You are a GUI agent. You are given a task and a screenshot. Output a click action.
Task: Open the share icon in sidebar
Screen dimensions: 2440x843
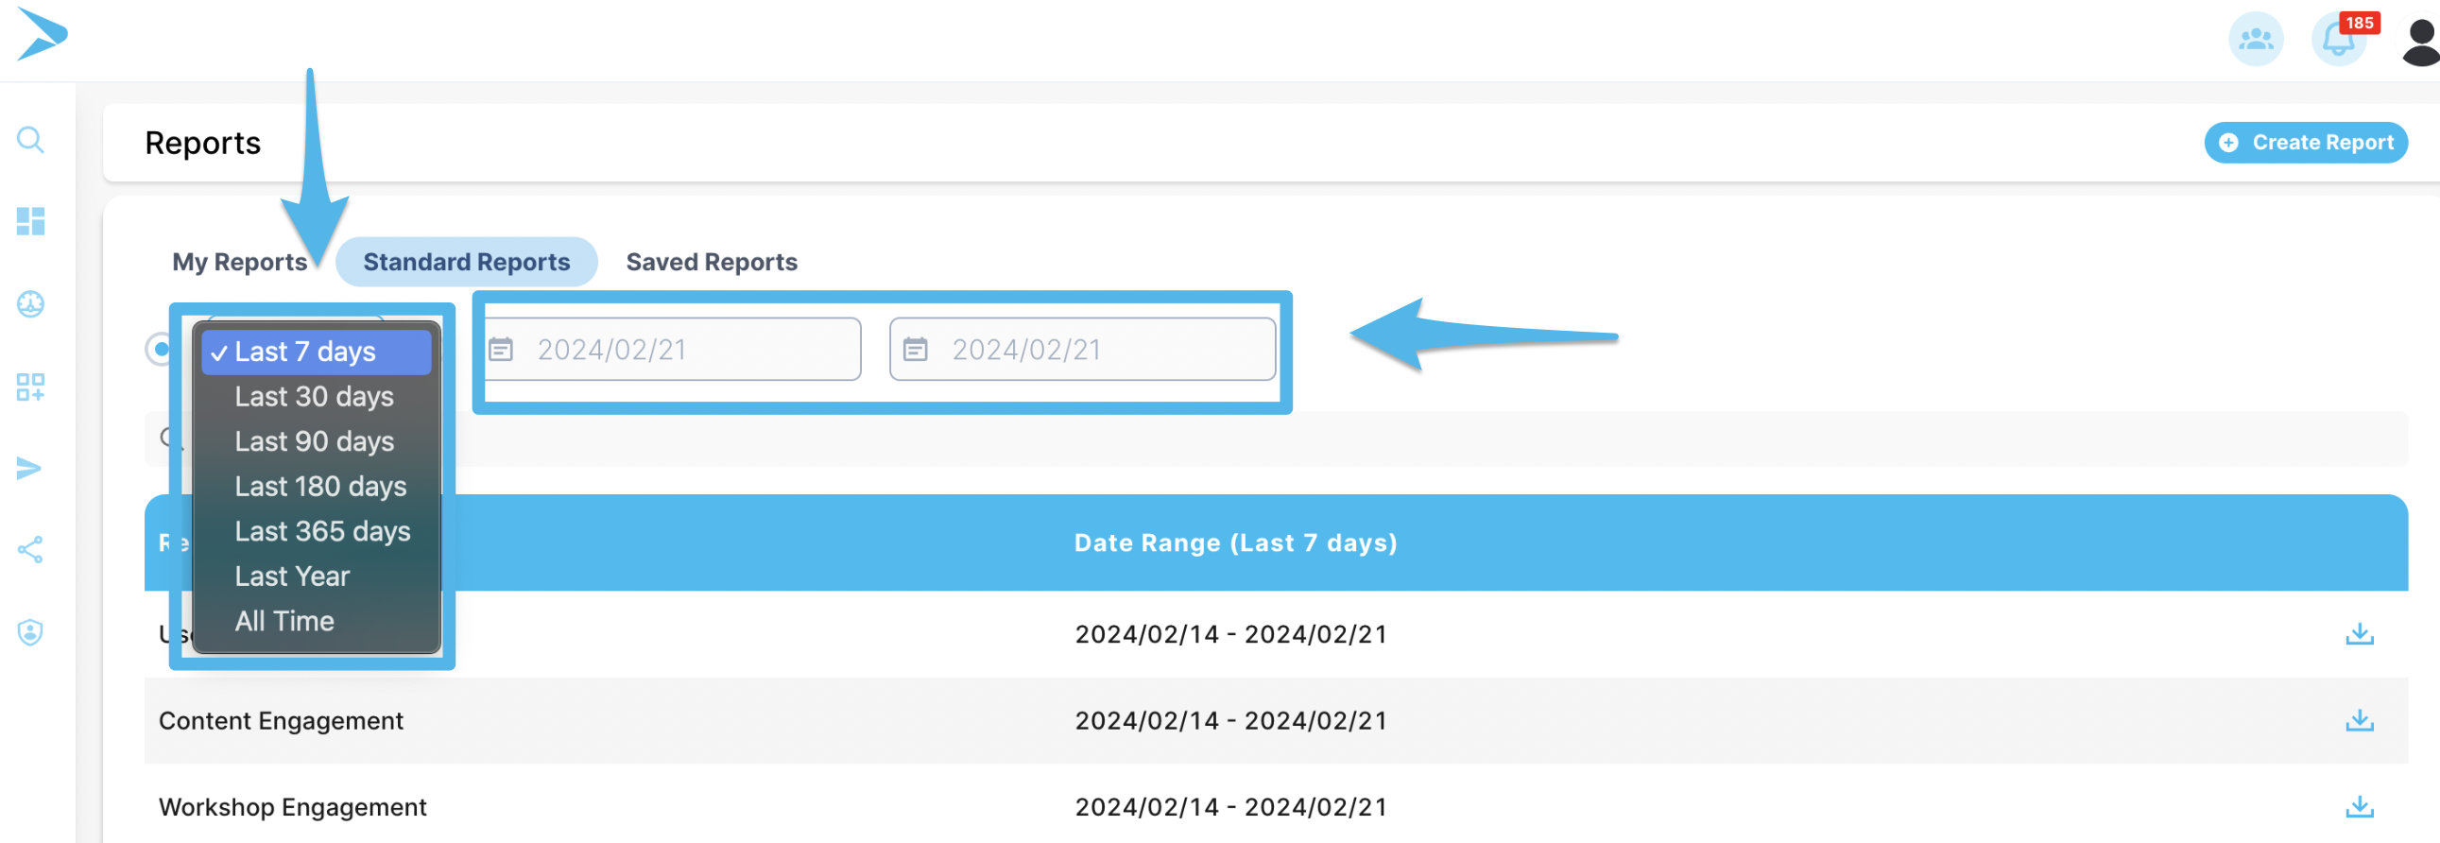click(x=30, y=549)
